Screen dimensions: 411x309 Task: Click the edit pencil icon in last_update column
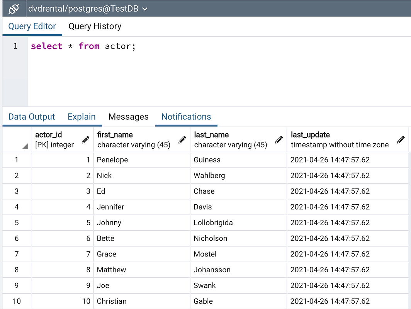tap(401, 140)
